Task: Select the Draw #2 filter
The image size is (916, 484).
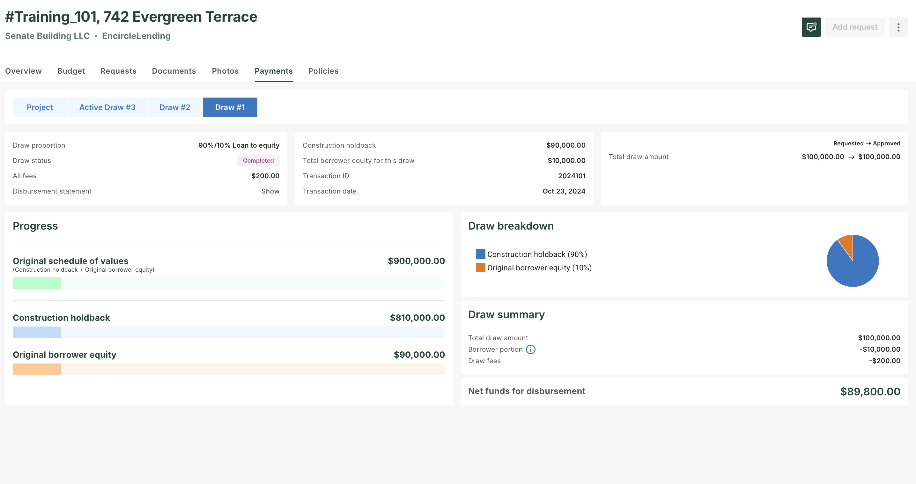Action: click(x=174, y=107)
